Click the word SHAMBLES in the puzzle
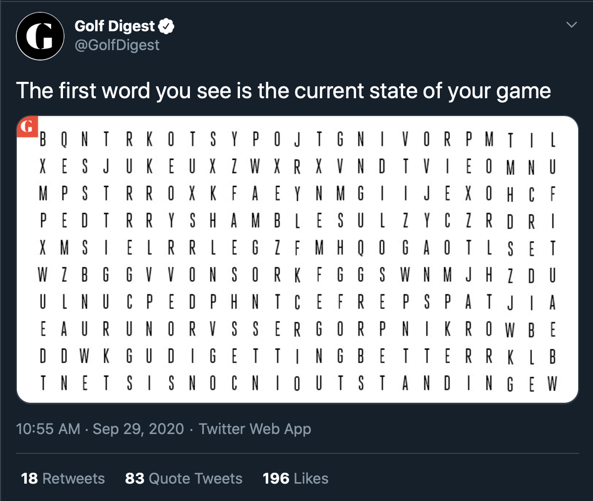593x501 pixels. tap(266, 221)
